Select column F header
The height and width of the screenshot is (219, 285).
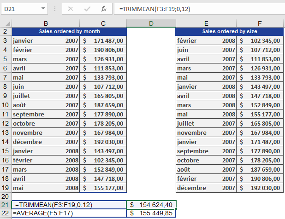coord(260,23)
